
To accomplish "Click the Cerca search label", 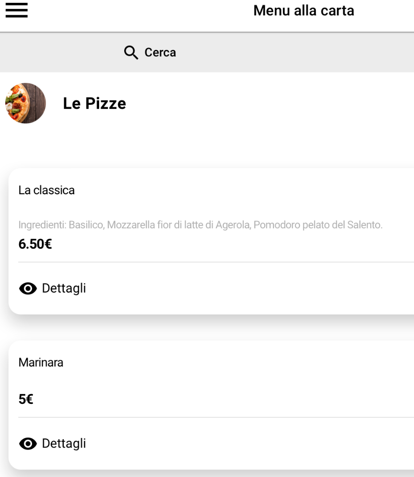I will (160, 52).
